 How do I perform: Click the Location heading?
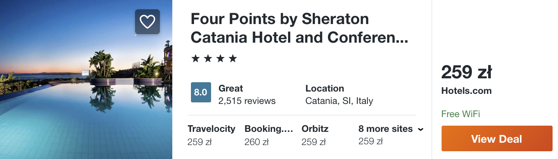tap(324, 88)
